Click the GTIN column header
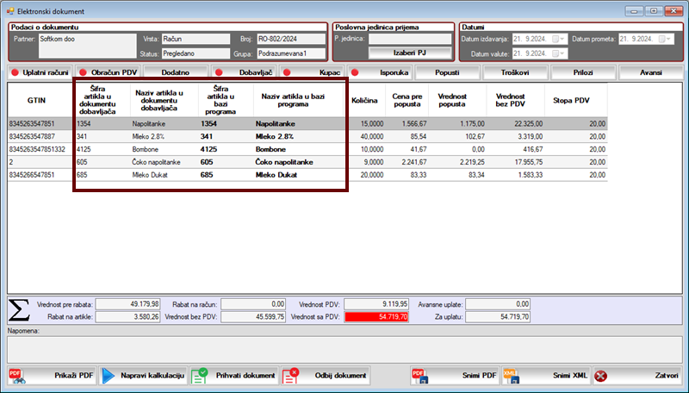689x393 pixels. [x=36, y=100]
